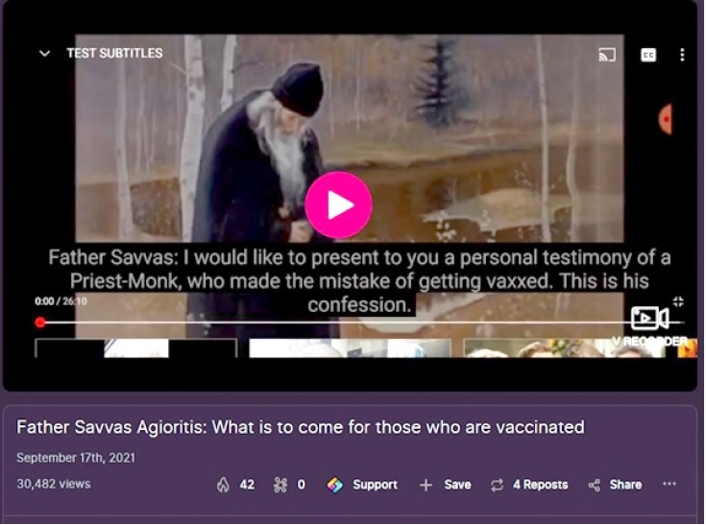Open the more options ellipsis below video
706x525 pixels.
(x=669, y=484)
